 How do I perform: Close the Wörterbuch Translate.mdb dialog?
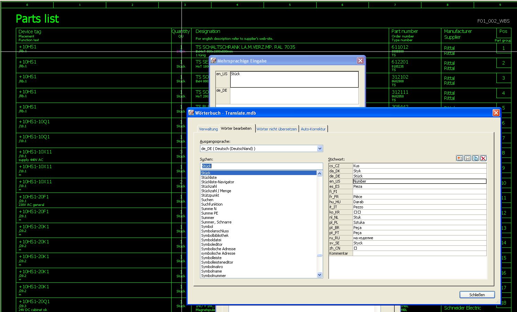pos(496,113)
